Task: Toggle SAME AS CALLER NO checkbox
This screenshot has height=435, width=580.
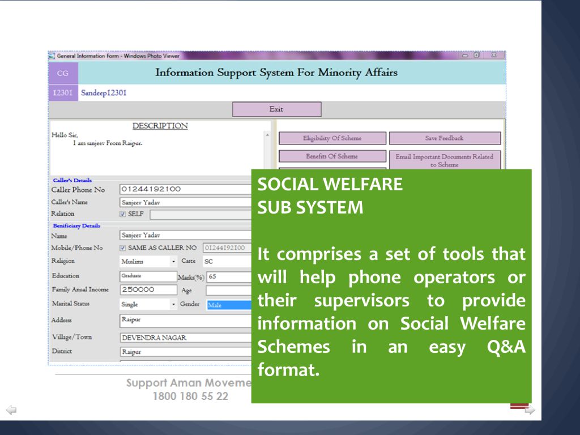Action: (123, 248)
